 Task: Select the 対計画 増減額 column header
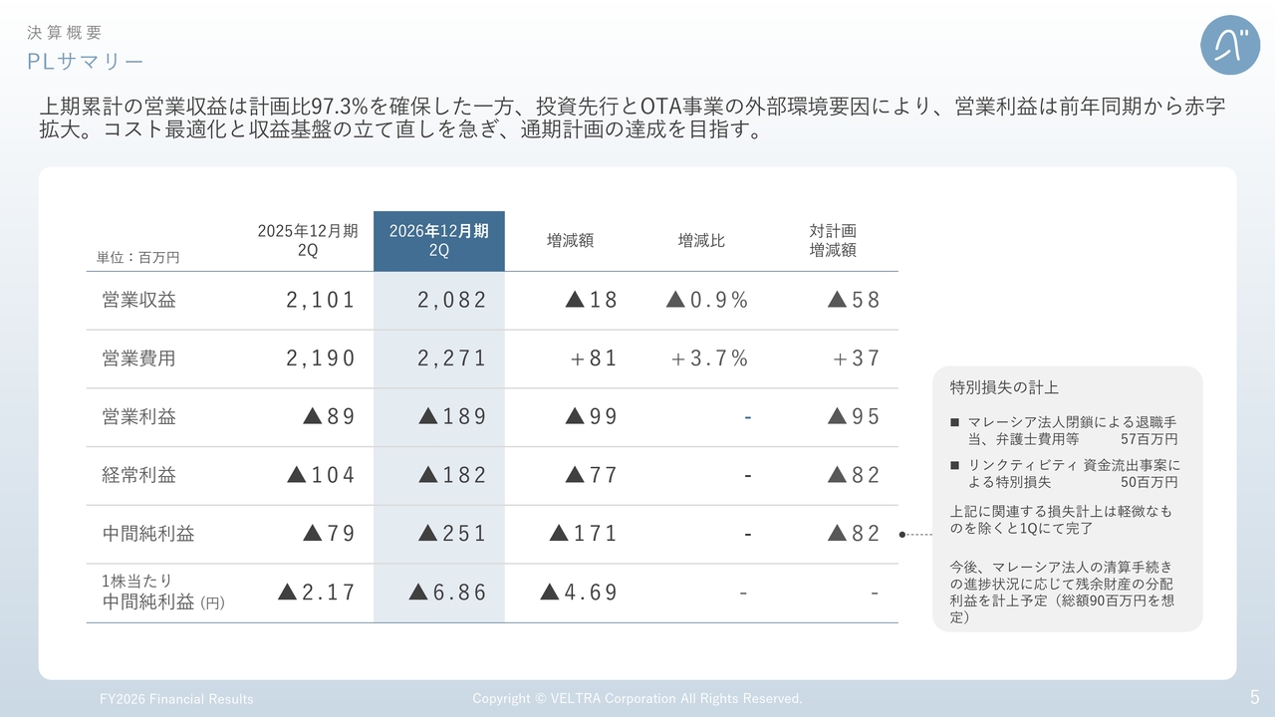coord(833,241)
